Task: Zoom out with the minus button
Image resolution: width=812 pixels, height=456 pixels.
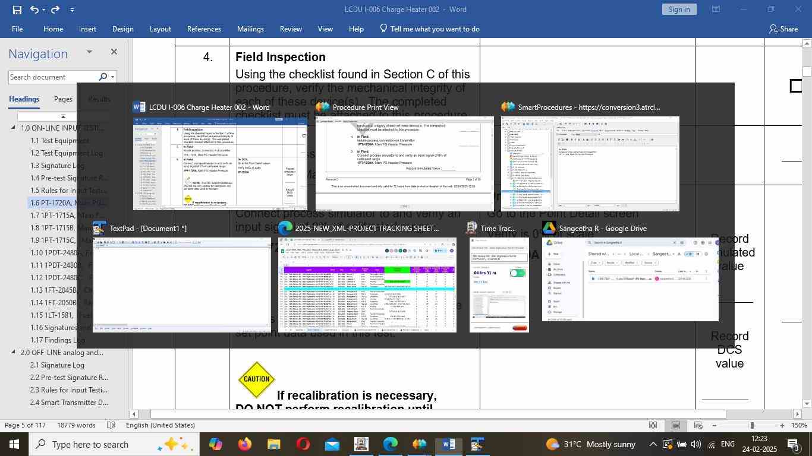Action: tap(715, 425)
